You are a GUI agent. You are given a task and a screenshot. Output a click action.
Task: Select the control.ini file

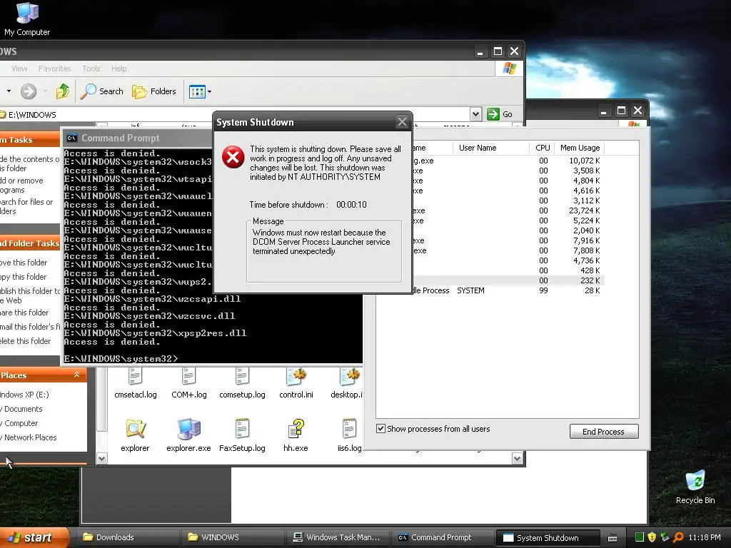tap(296, 383)
